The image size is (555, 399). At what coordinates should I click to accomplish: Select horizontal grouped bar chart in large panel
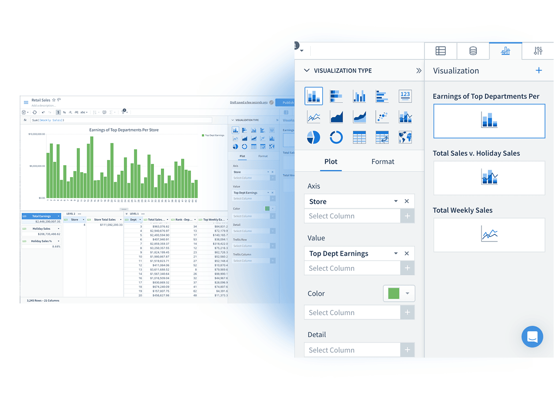click(x=382, y=96)
